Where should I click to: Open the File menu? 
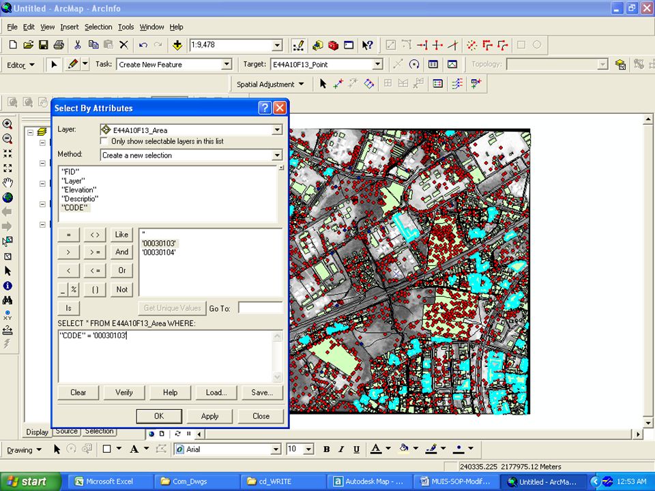[x=12, y=27]
